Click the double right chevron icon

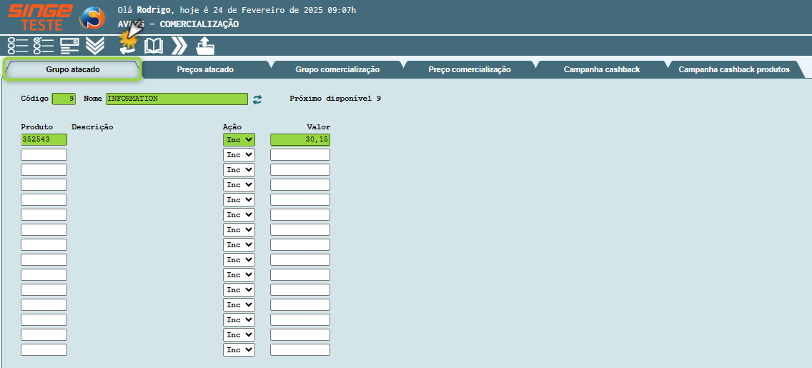(x=179, y=46)
